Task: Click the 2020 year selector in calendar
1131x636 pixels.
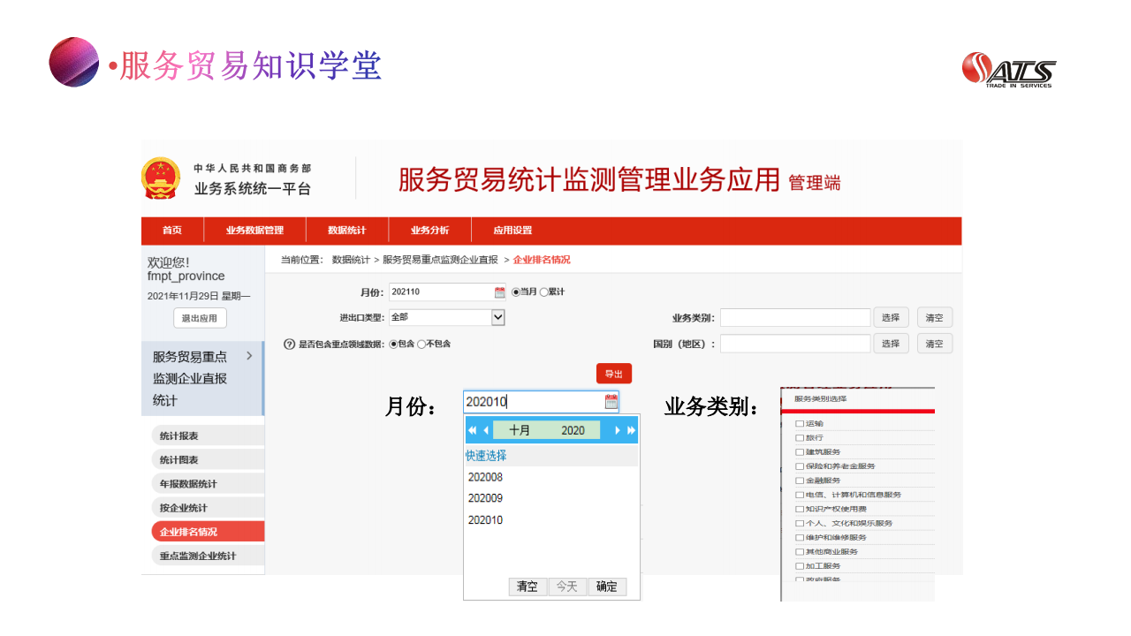Action: coord(573,430)
